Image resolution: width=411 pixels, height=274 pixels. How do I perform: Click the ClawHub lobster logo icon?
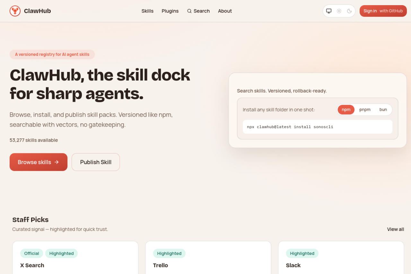pos(15,11)
